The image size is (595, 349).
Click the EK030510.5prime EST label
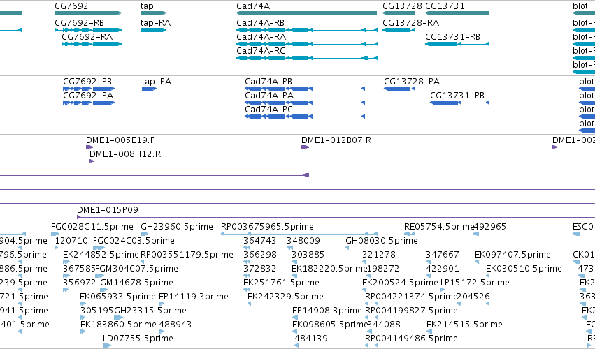524,269
